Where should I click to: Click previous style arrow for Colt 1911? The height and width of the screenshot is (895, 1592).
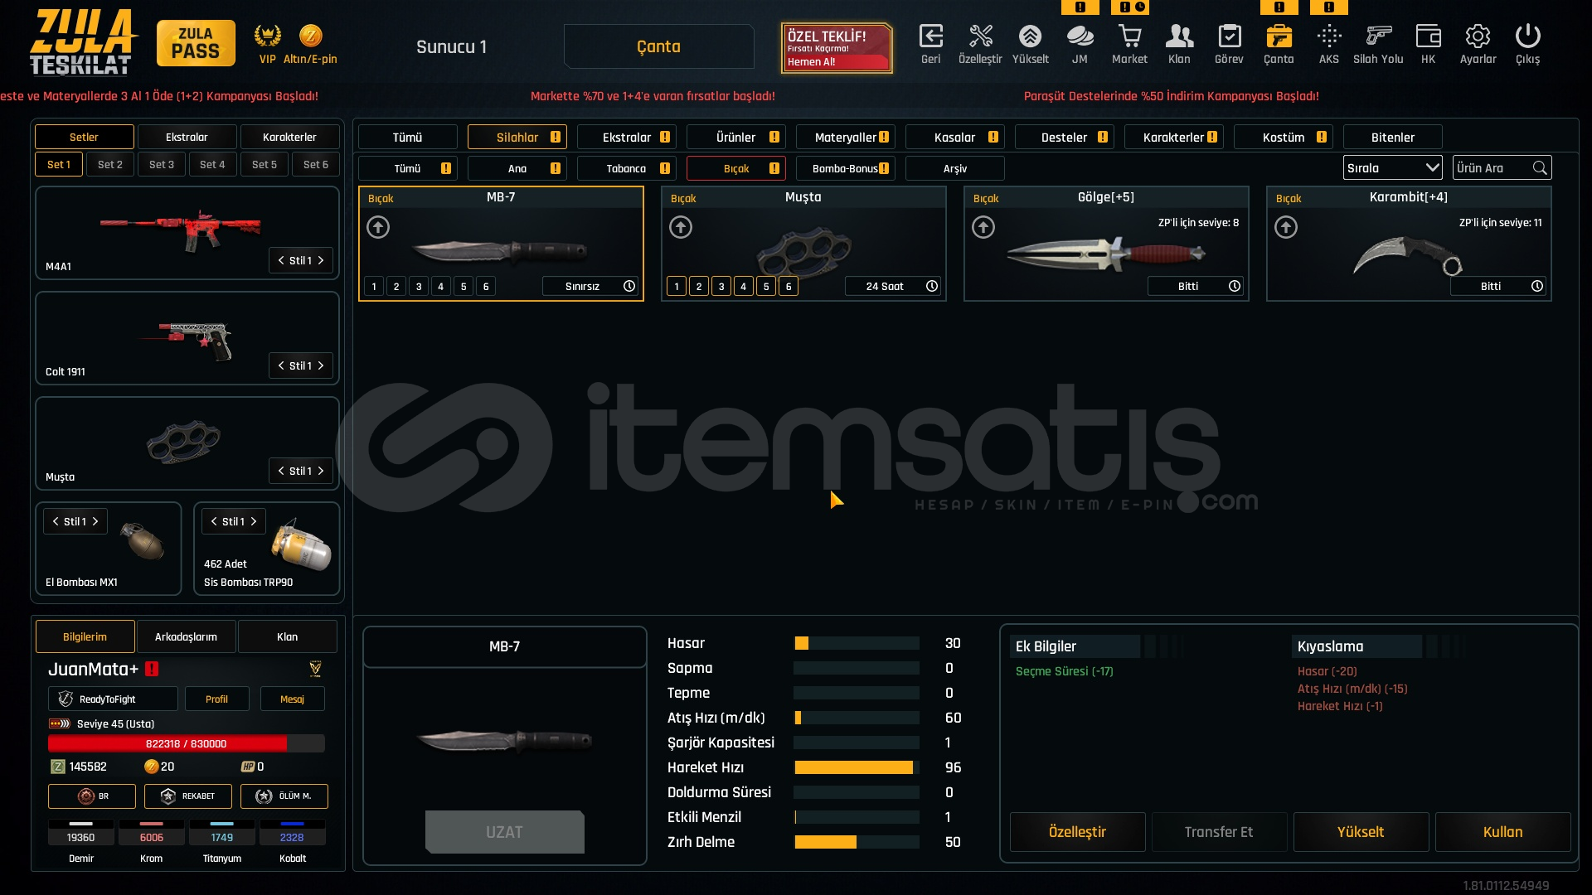coord(281,365)
